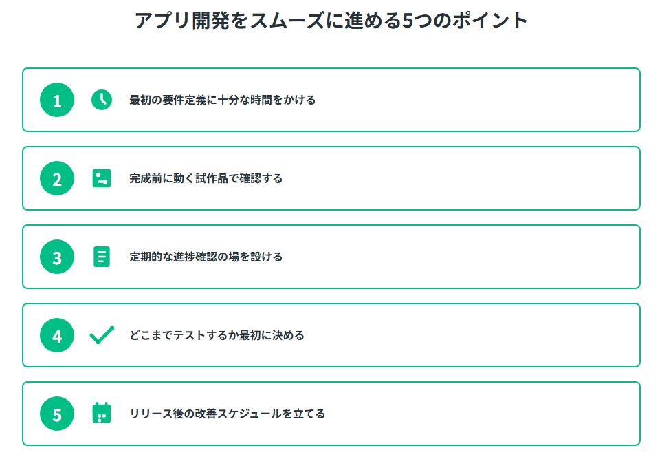Click empty space in the first point card
The image size is (651, 459).
coord(481,100)
